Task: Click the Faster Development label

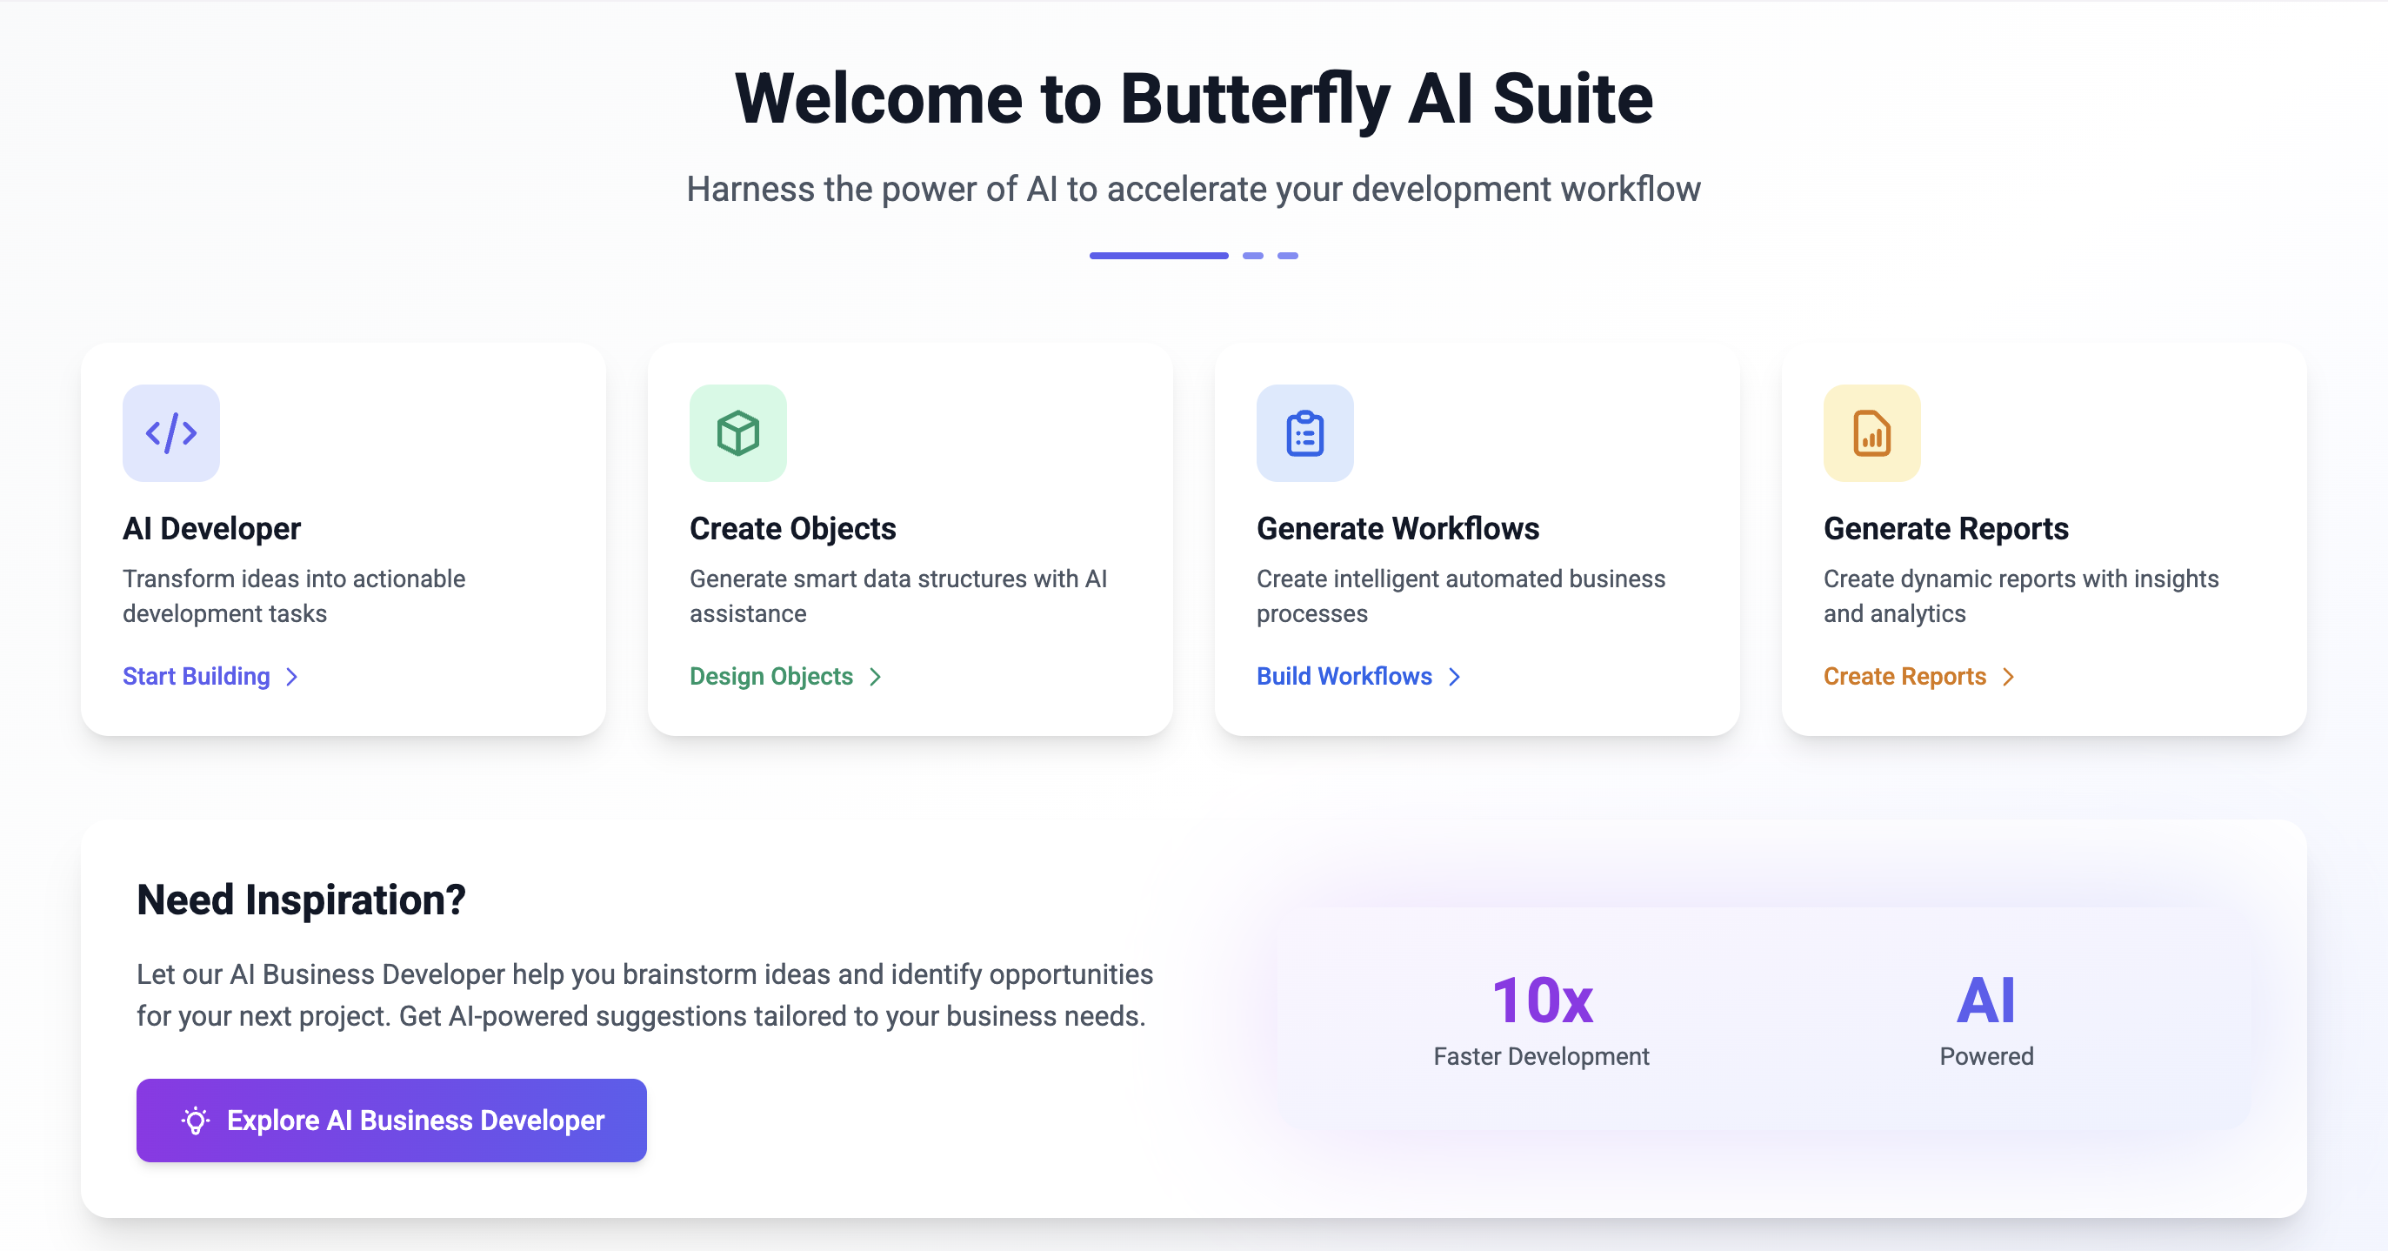Action: click(1542, 1056)
